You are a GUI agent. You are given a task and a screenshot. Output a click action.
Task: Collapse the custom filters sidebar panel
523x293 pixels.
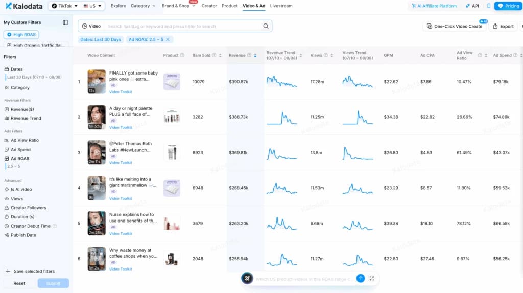(65, 22)
